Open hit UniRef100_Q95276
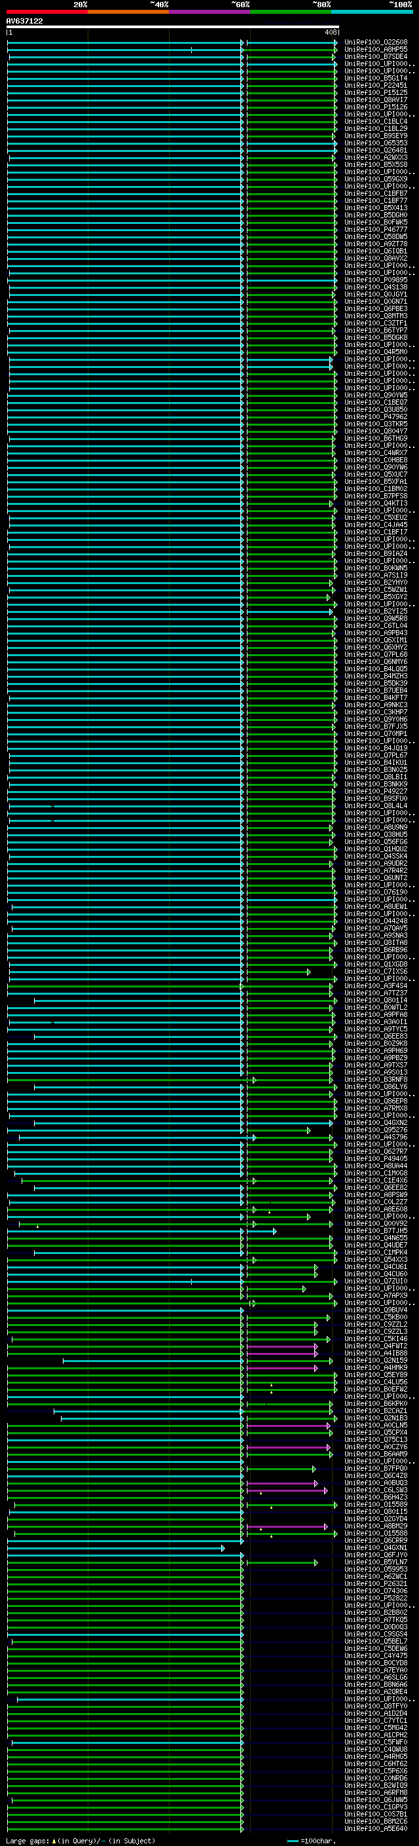 coord(376,1130)
